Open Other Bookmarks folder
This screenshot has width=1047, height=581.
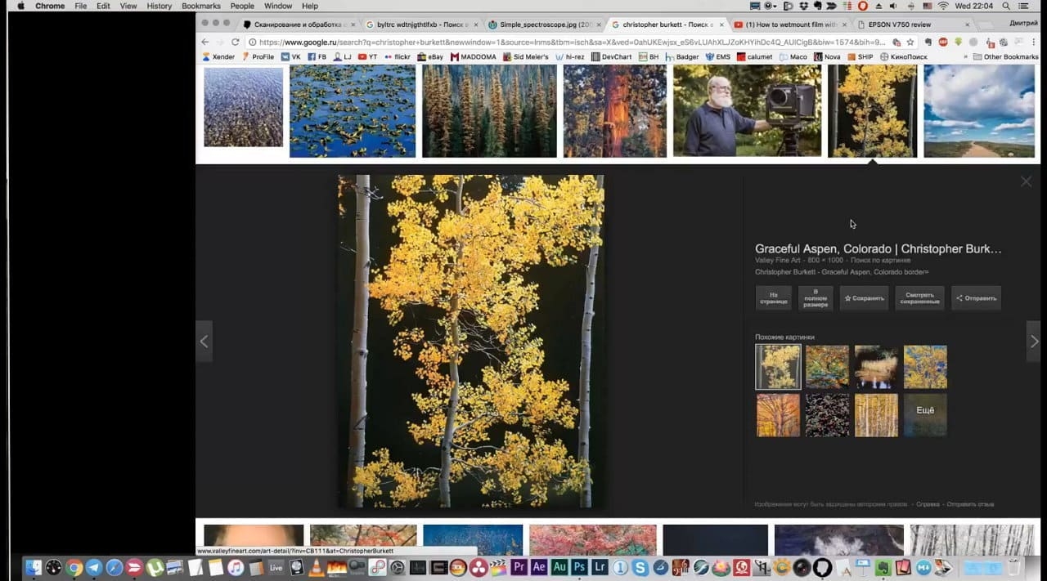(x=1005, y=56)
